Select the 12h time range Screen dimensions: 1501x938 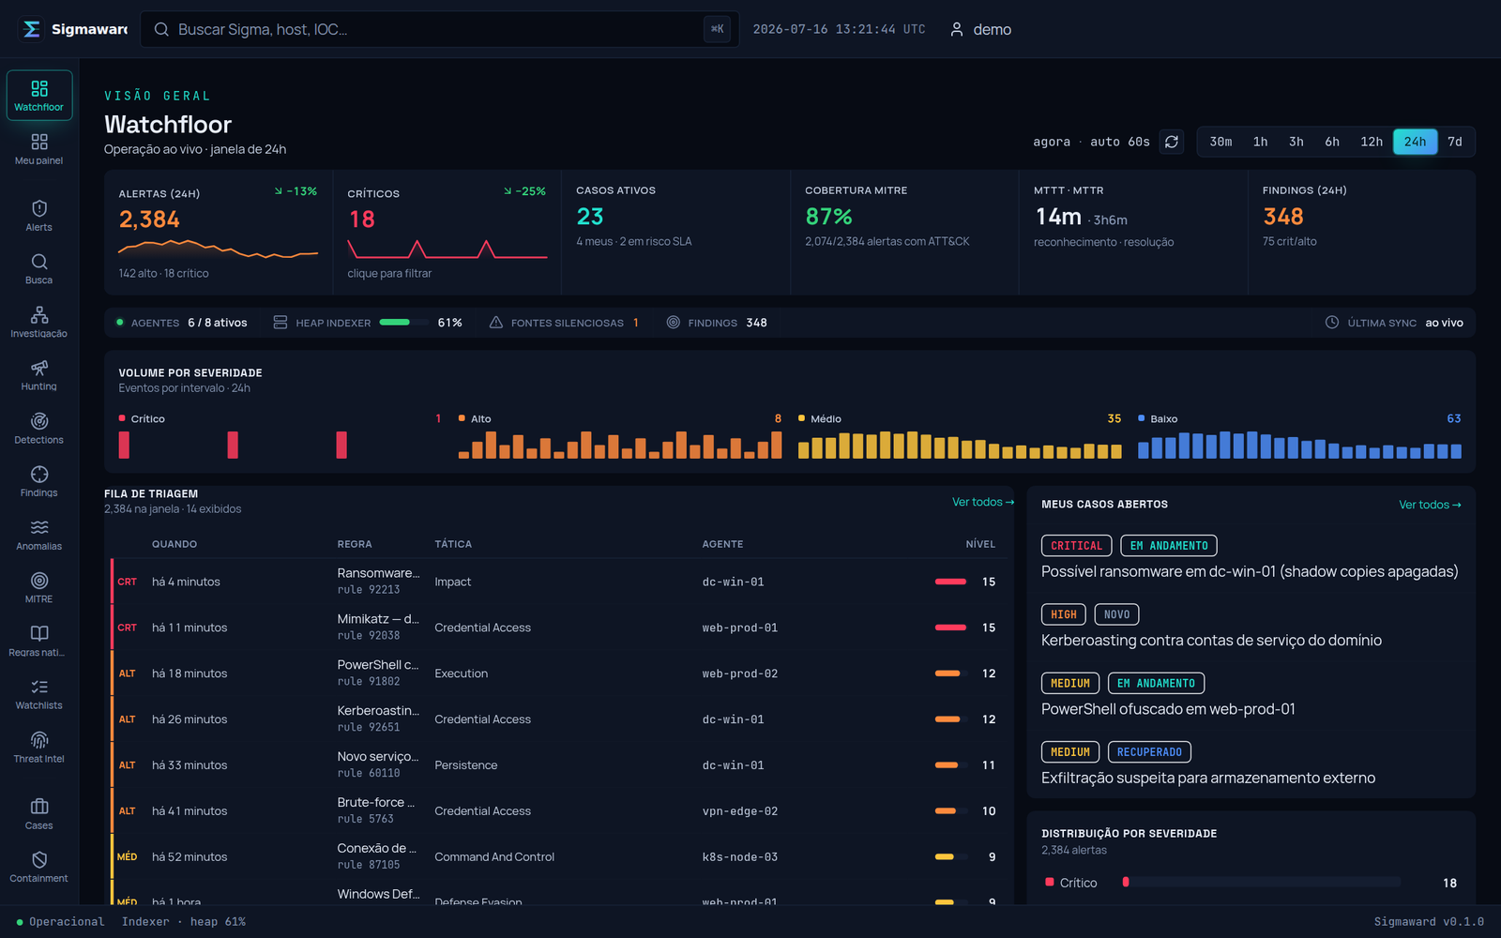pyautogui.click(x=1372, y=142)
